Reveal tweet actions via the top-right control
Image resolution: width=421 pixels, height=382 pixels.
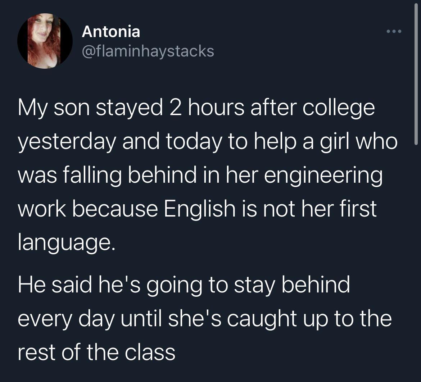point(394,31)
